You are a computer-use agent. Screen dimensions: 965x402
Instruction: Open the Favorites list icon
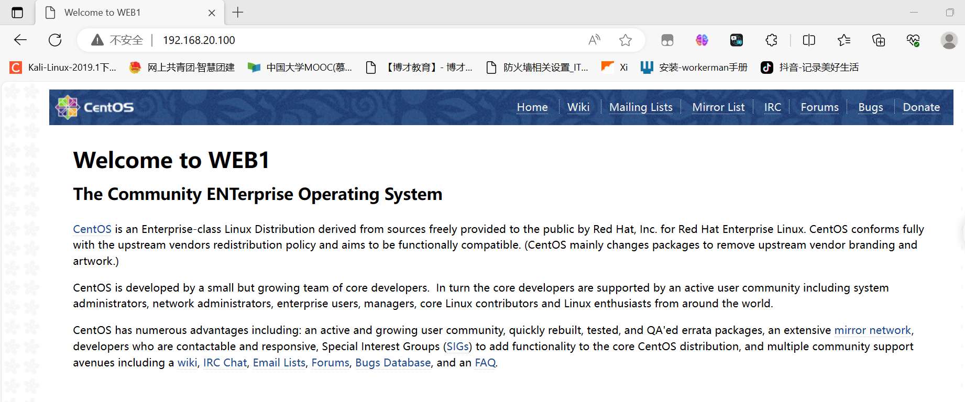coord(843,40)
